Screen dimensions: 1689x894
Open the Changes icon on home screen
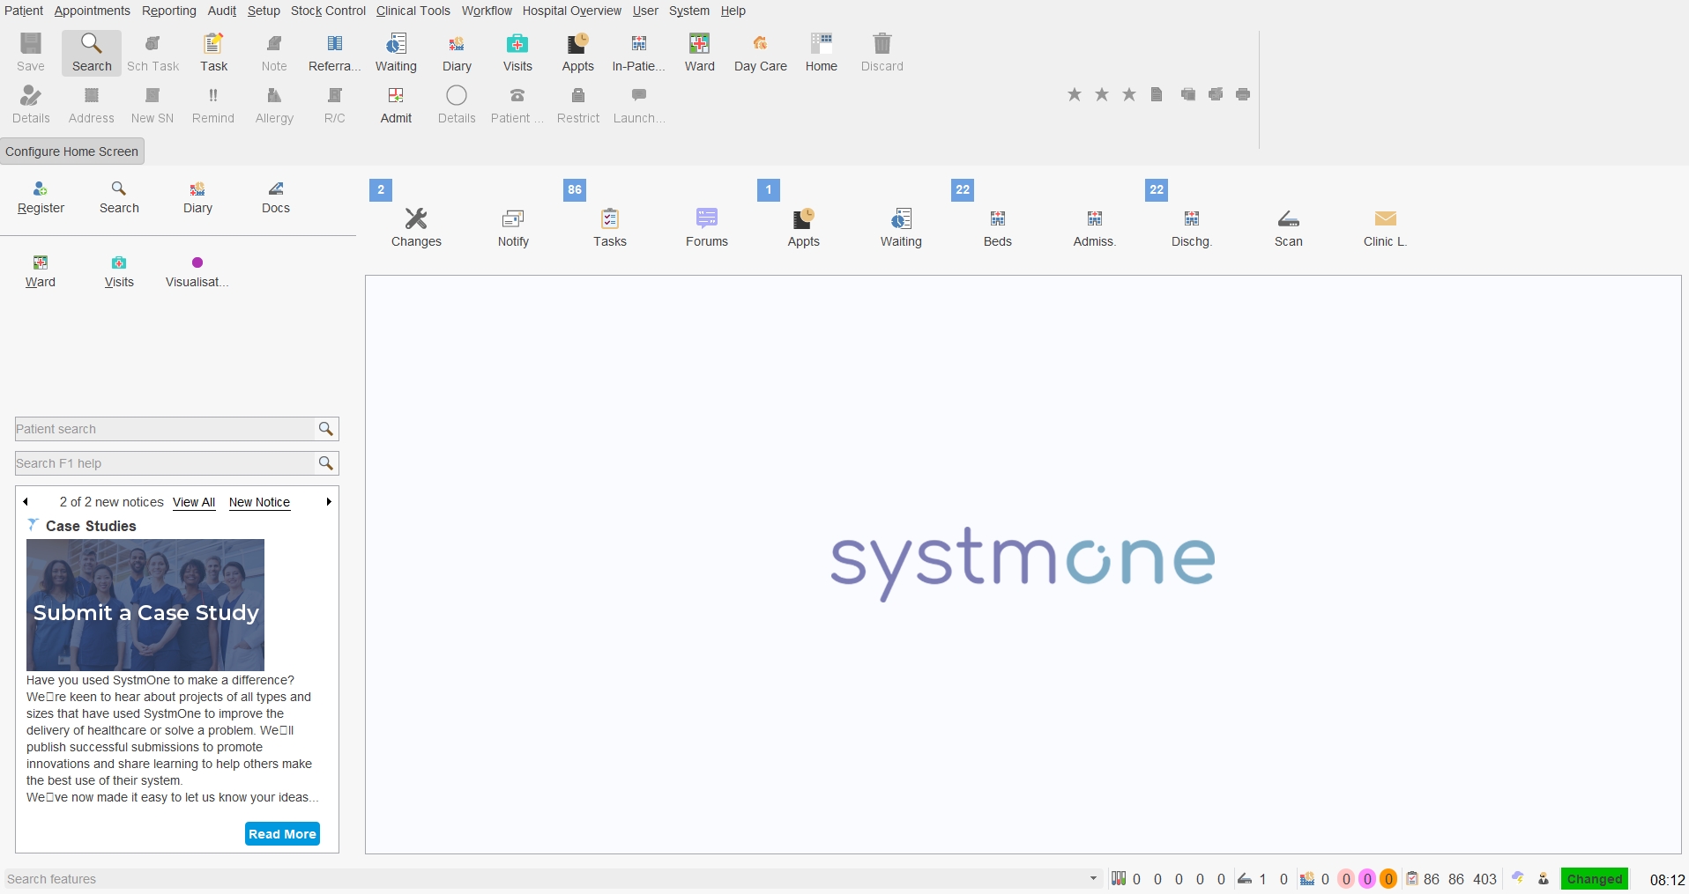click(x=416, y=227)
